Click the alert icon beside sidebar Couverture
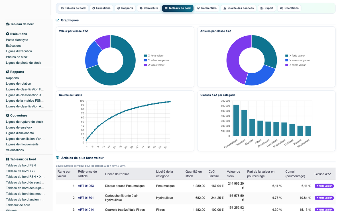Viewport: 342px width, 211px height. point(8,116)
